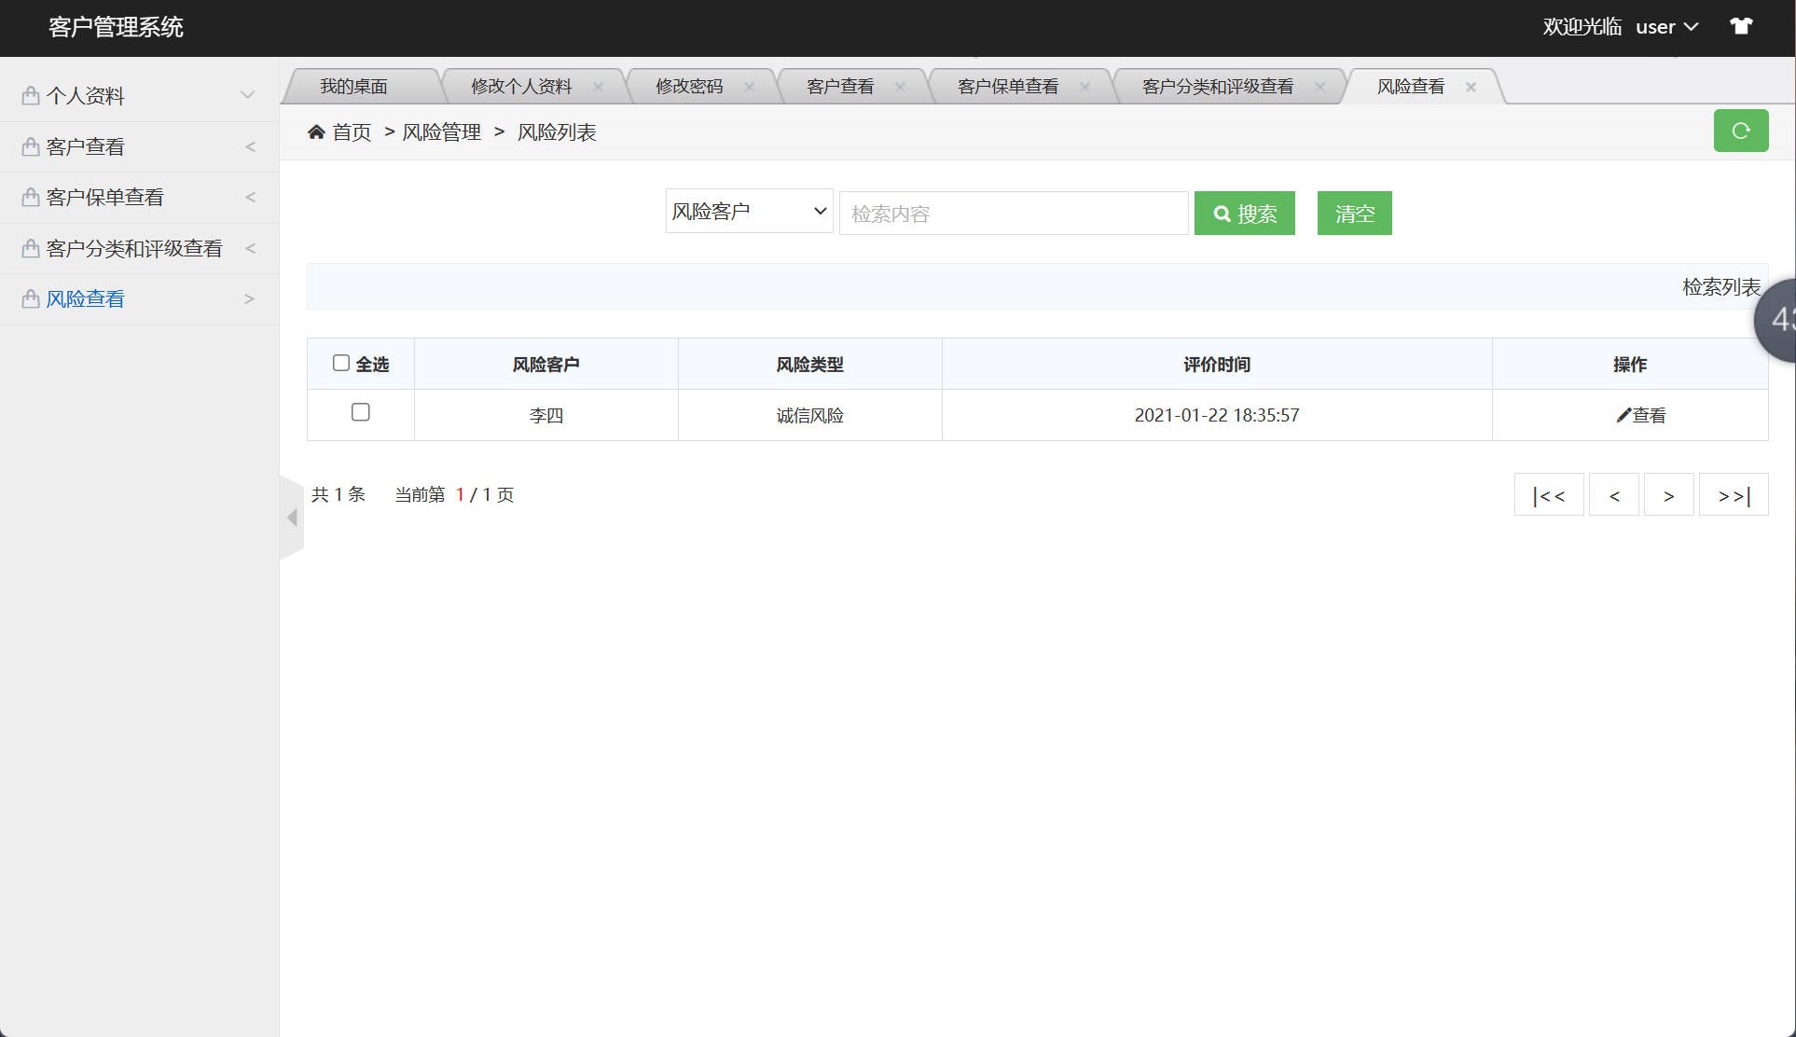1796x1037 pixels.
Task: Open the user account dropdown
Action: pos(1667,26)
